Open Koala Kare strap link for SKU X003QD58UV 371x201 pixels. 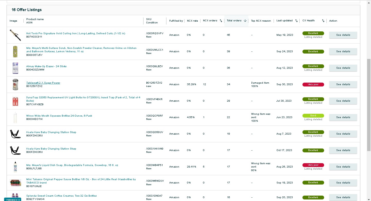(x=51, y=132)
